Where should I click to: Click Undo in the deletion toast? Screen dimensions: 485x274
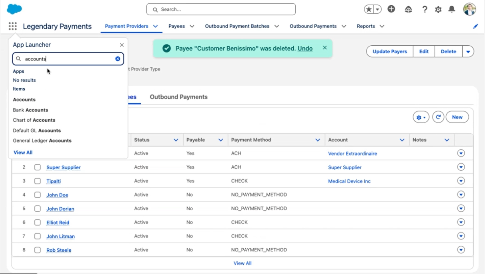[305, 48]
